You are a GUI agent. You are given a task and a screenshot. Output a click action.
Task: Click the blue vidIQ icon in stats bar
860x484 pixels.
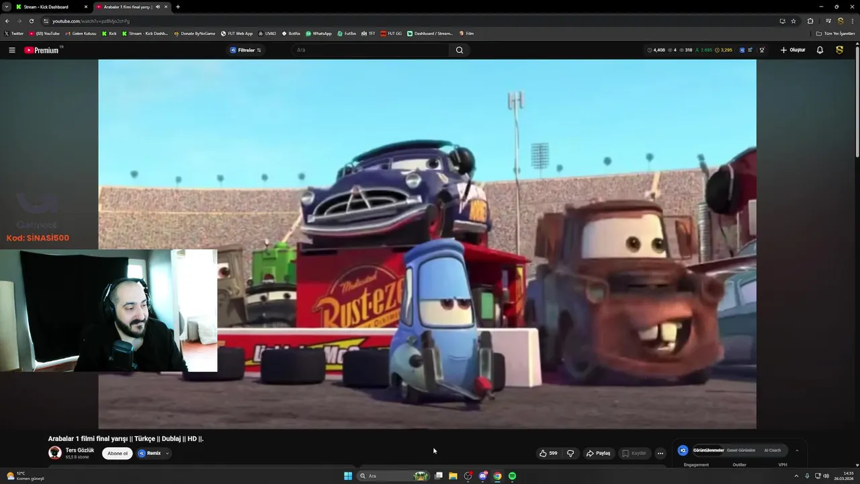(x=742, y=50)
